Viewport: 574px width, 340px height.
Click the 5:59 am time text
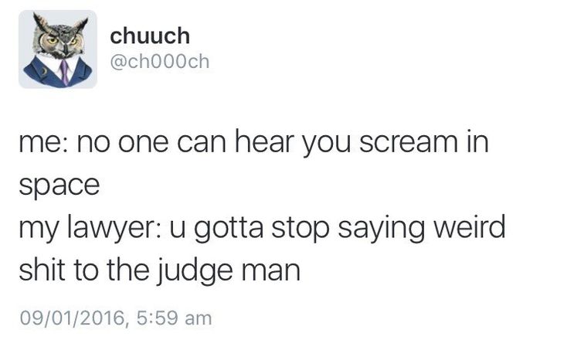pyautogui.click(x=175, y=318)
